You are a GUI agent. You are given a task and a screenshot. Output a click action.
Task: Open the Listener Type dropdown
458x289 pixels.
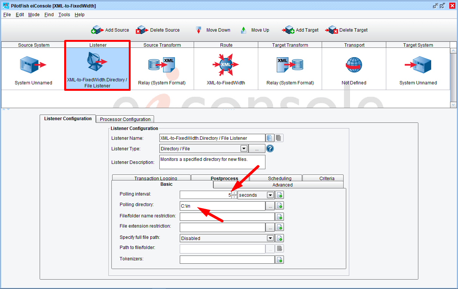coord(244,149)
